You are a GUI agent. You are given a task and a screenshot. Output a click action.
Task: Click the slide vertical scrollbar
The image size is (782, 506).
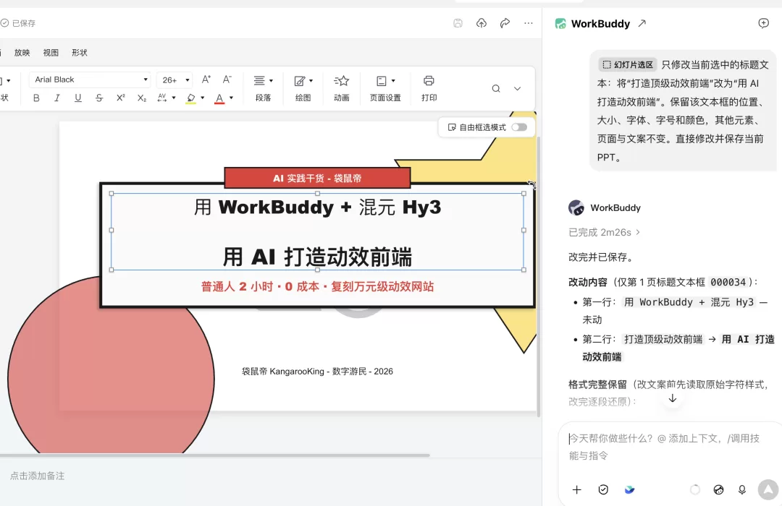click(x=539, y=276)
